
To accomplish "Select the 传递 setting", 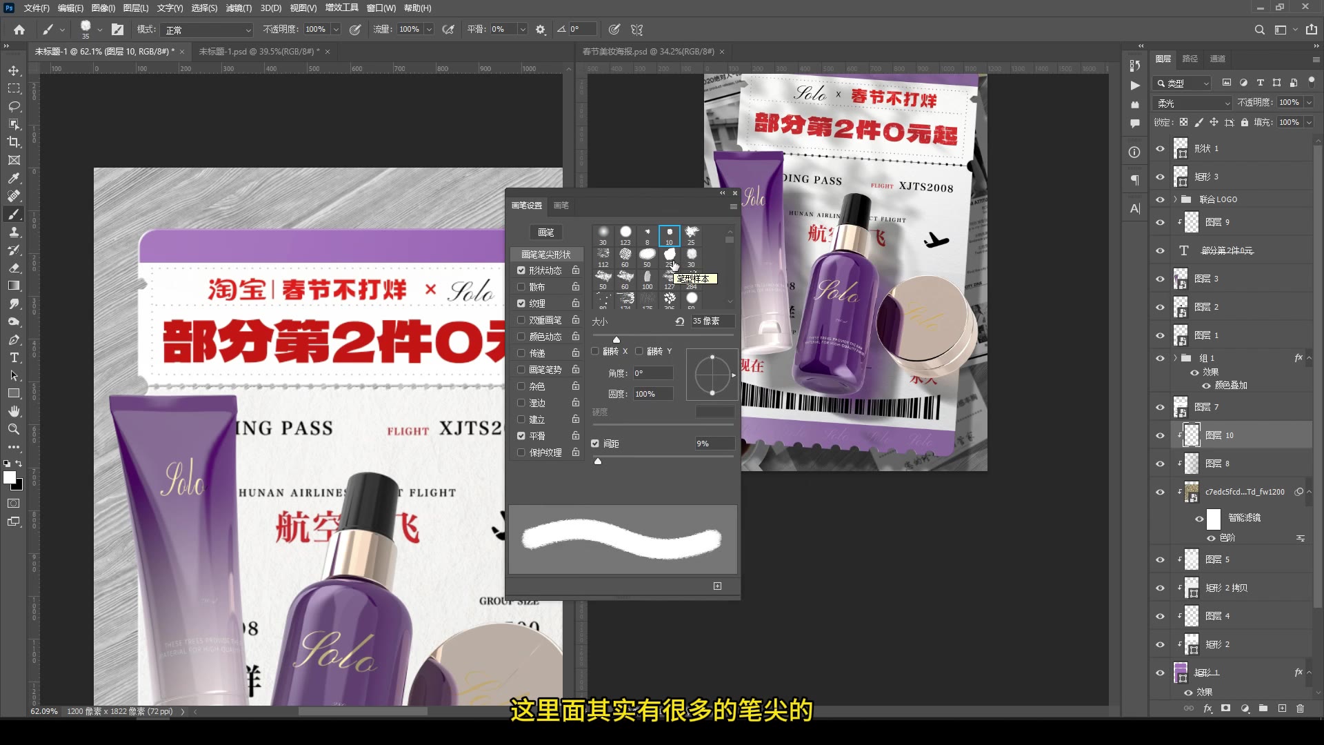I will click(537, 353).
